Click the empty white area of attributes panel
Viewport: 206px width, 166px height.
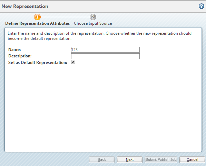click(103, 108)
